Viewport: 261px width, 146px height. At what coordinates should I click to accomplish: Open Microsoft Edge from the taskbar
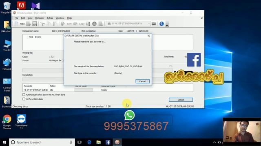pyautogui.click(x=89, y=142)
